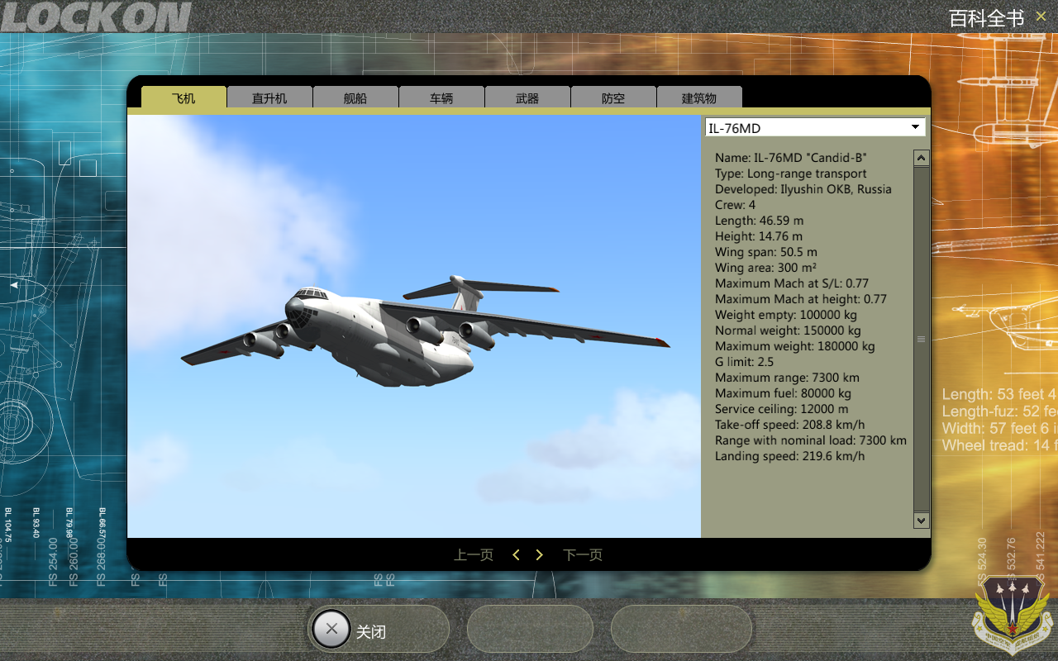Click "Weight empty: 100000 kg" text

click(786, 315)
